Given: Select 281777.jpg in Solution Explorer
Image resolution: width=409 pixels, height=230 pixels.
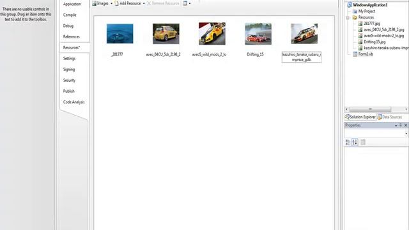Looking at the screenshot, I should tap(372, 24).
